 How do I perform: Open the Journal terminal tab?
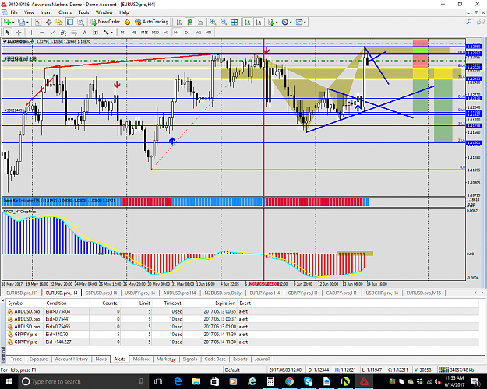(262, 359)
